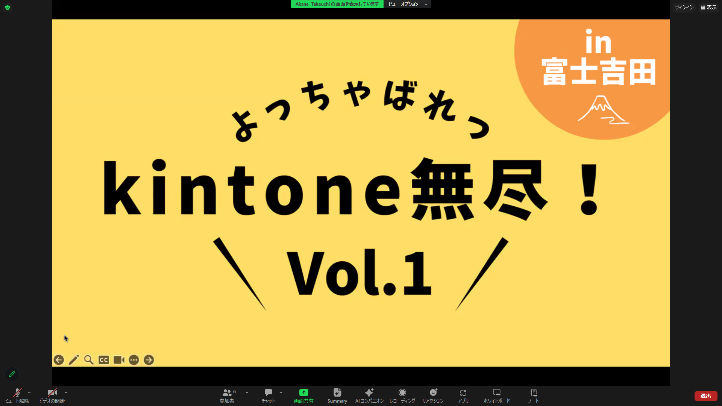Unmute the microphone (ミュート解除)
The width and height of the screenshot is (722, 406).
pyautogui.click(x=17, y=396)
